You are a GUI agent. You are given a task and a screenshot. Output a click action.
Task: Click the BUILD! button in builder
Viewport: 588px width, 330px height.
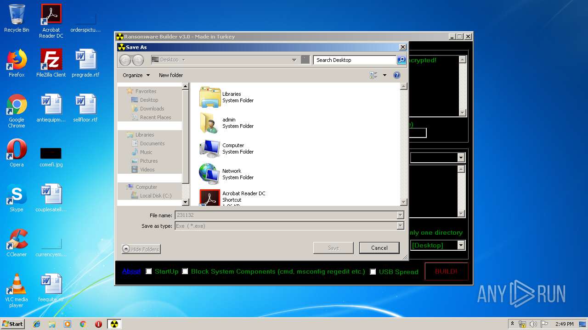[x=447, y=271]
